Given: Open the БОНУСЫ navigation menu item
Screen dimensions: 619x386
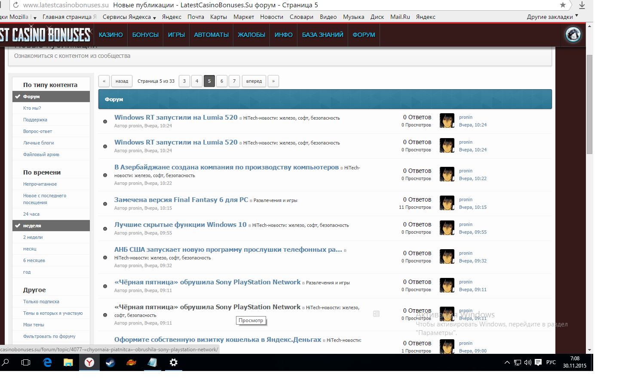Looking at the screenshot, I should [145, 35].
